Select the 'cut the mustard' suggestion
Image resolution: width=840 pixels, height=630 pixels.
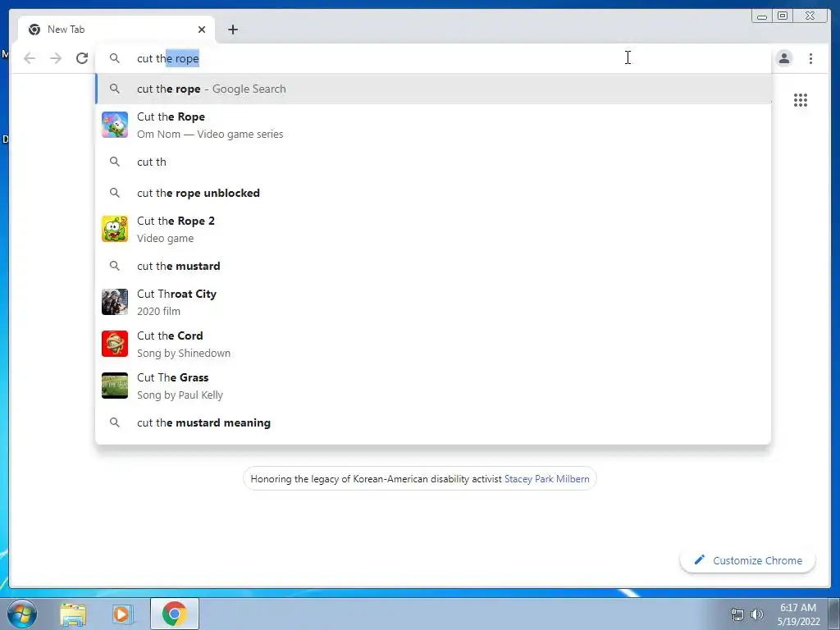(433, 266)
